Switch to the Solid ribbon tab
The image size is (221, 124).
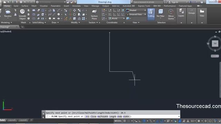coord(16,6)
